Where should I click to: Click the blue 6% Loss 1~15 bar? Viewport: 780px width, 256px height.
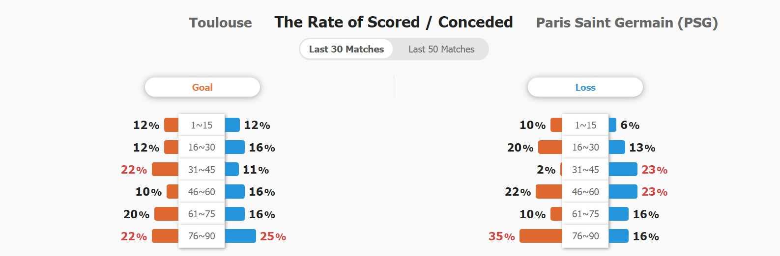[612, 125]
